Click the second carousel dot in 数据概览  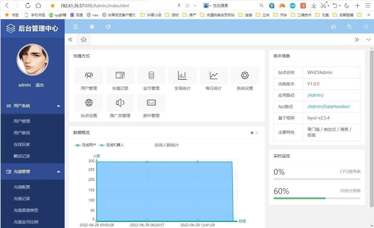257,133
